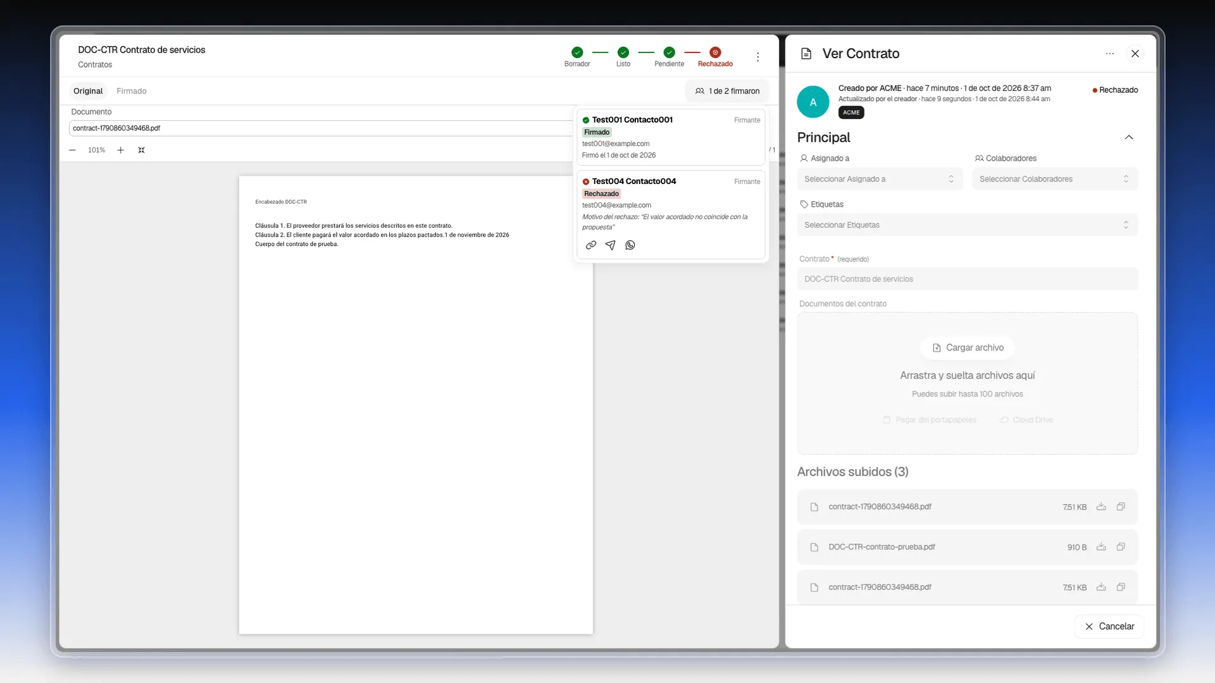
Task: Share via WhatsApp icon for Test004
Action: click(630, 245)
